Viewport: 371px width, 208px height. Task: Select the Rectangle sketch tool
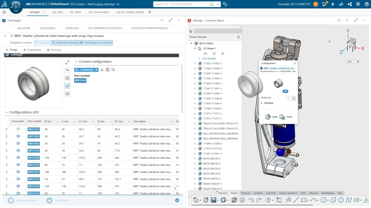tap(304, 200)
